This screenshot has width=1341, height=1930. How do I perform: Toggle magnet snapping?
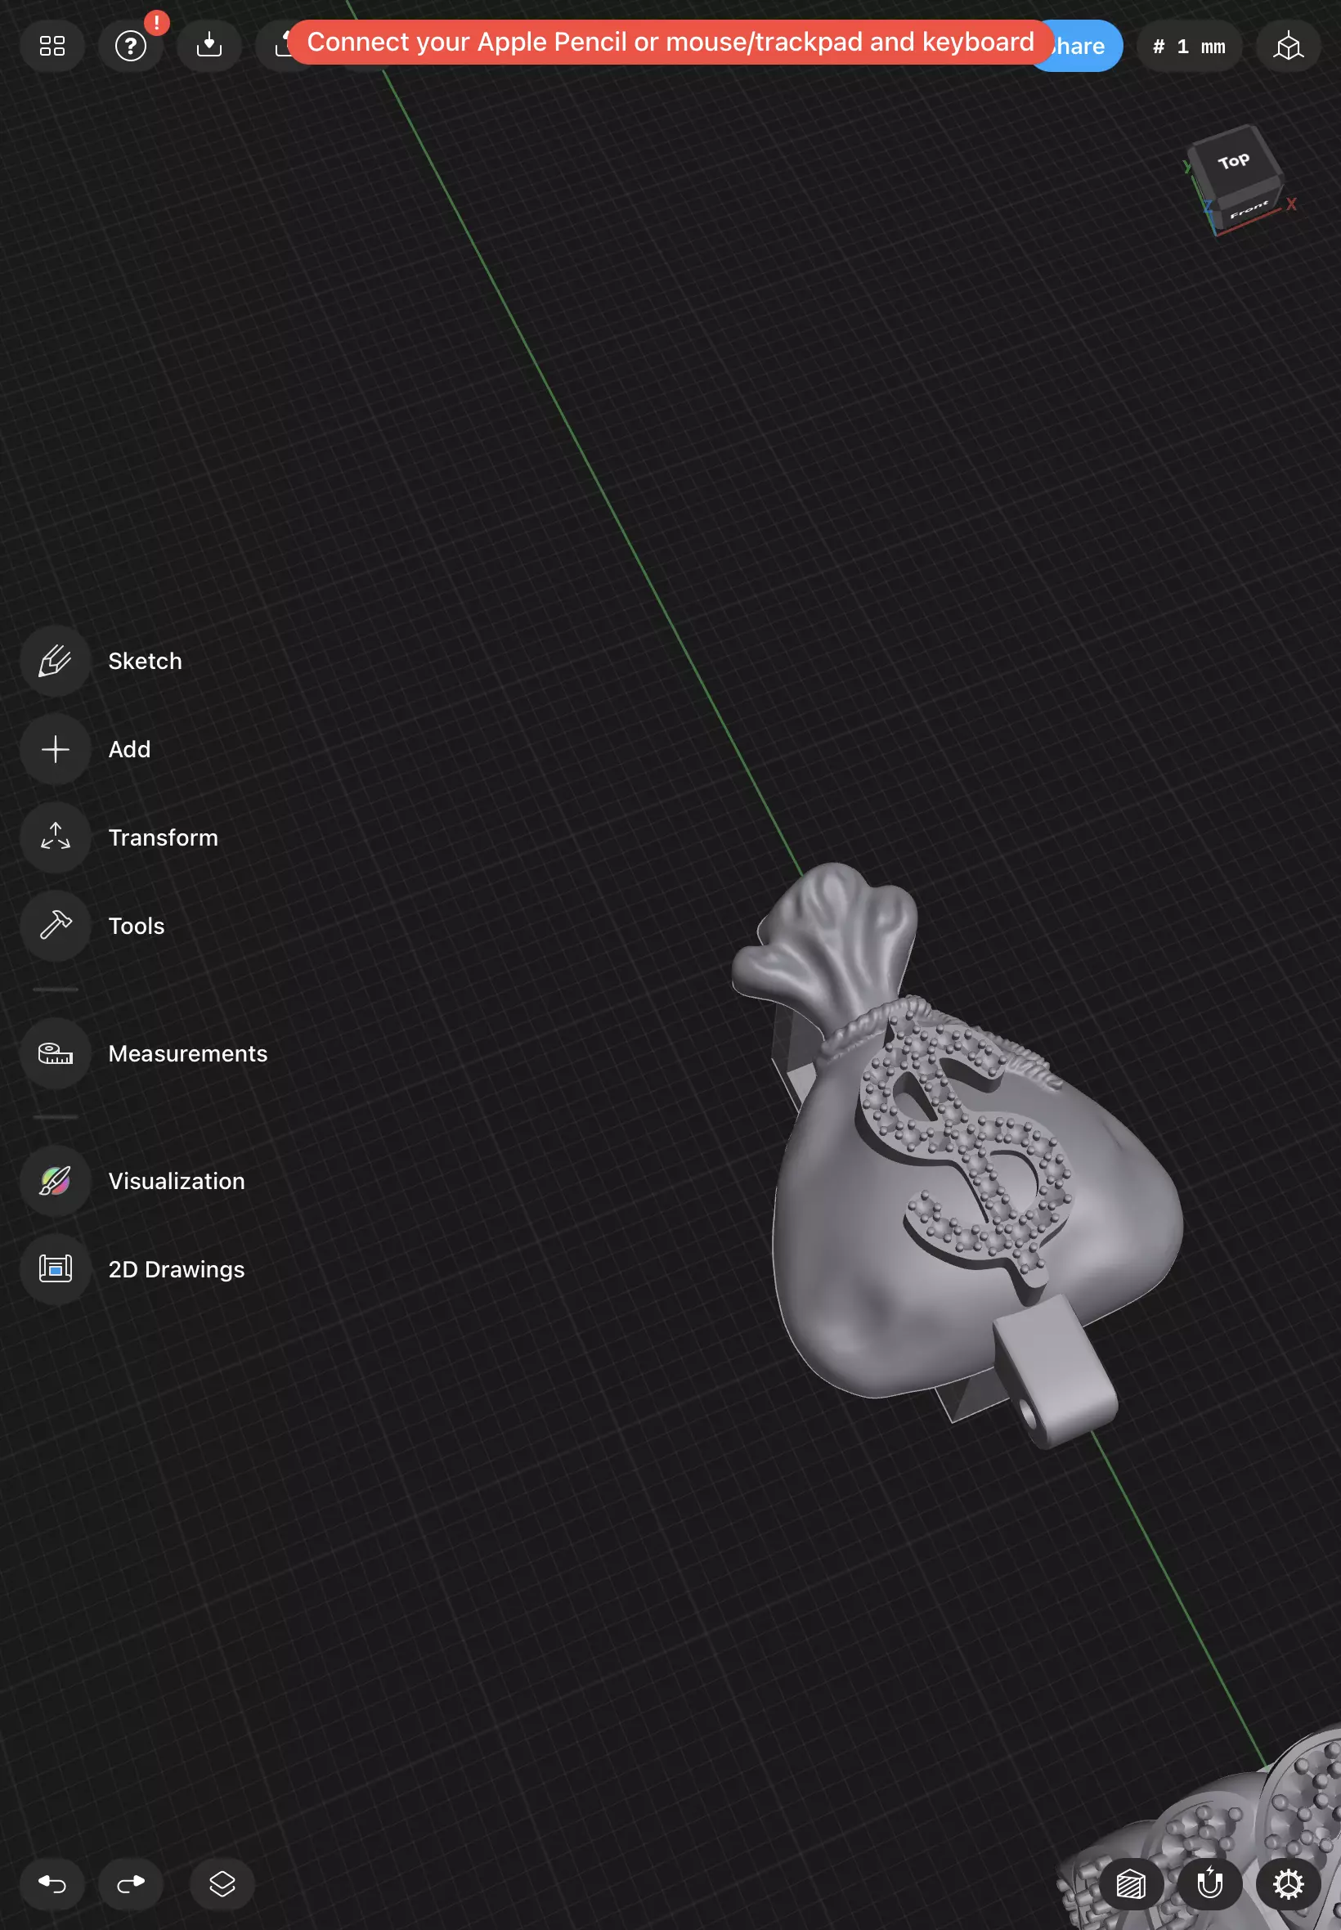(1210, 1883)
